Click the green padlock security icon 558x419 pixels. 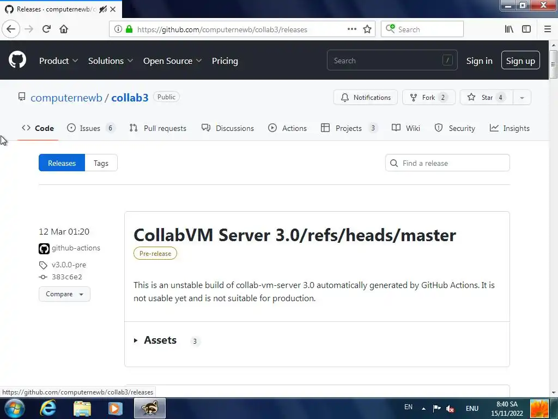point(129,29)
